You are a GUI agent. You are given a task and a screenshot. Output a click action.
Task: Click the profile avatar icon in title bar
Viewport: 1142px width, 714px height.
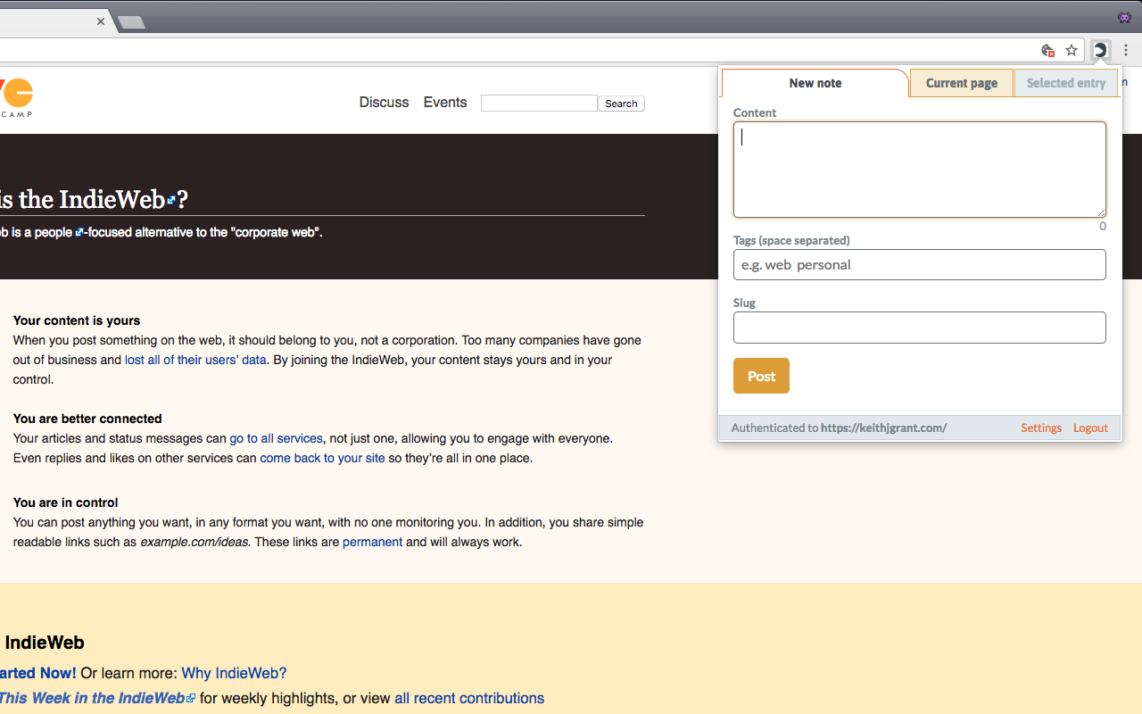1124,17
